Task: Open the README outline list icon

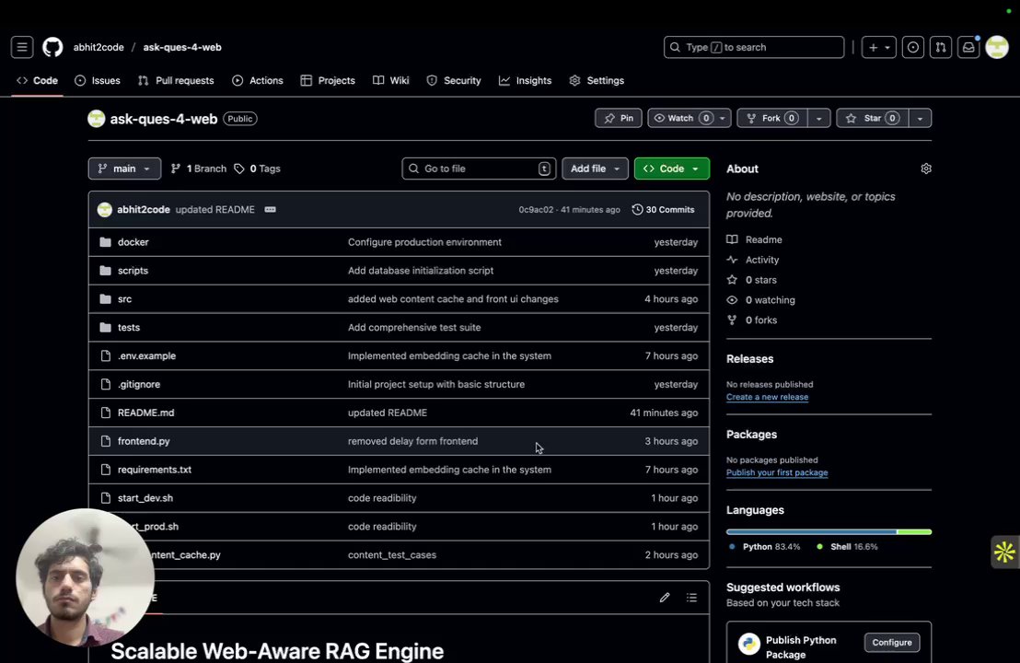Action: (x=691, y=598)
